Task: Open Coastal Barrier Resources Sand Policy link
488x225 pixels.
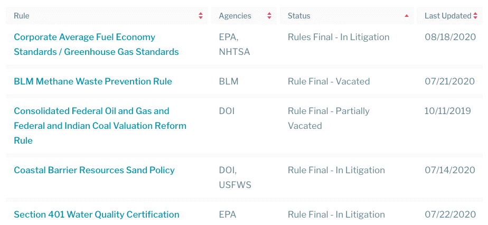Action: coord(94,170)
